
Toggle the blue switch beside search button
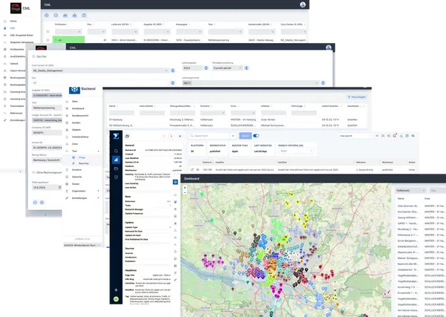[x=256, y=136]
